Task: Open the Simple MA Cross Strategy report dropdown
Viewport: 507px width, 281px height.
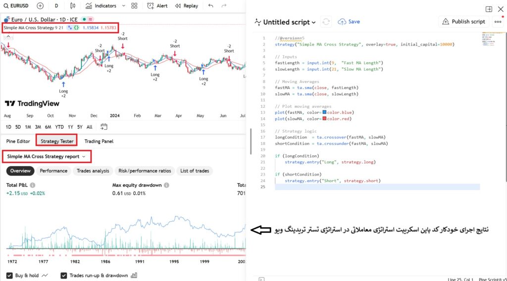Action: pyautogui.click(x=47, y=156)
